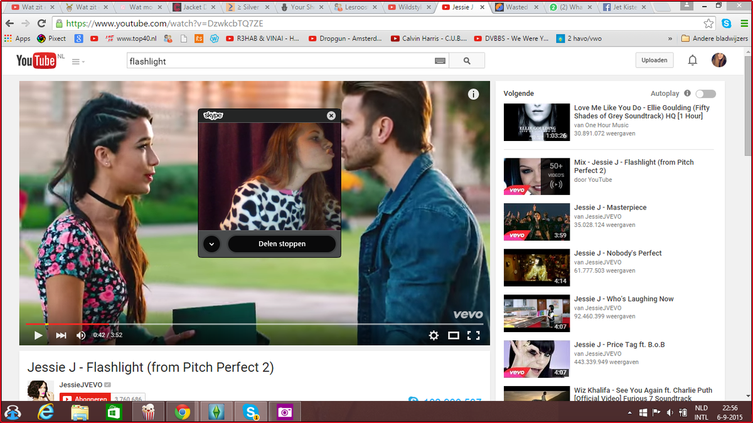Open the Pixect bookmark
The image size is (753, 423).
(51, 38)
